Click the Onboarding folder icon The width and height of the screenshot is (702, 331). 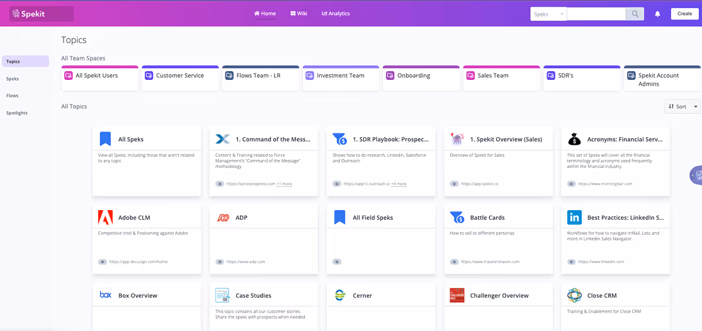pos(390,76)
